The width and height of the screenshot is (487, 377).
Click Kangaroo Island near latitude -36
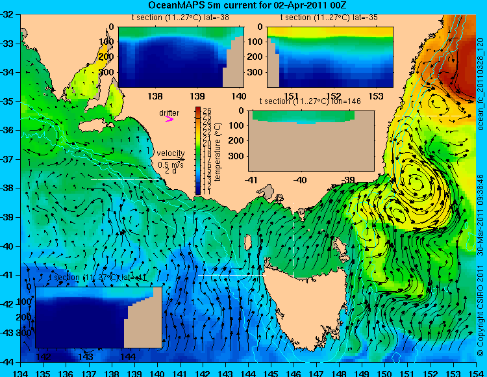coord(96,126)
